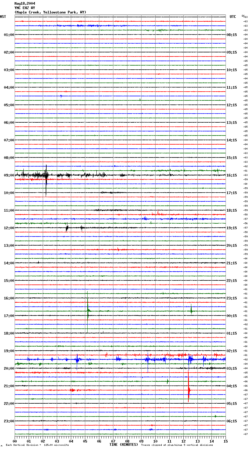Click the 03:15 UTC time label
This screenshot has height=449, width=249.
[x=232, y=369]
